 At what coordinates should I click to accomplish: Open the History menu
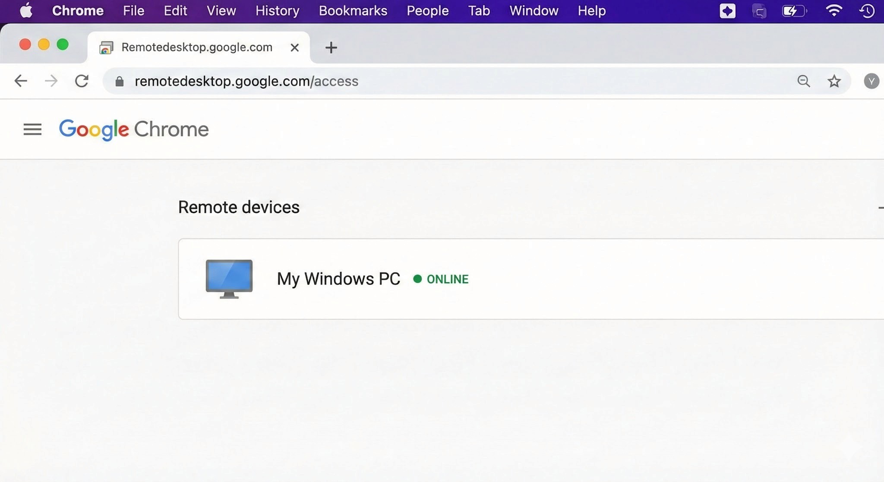[x=277, y=10]
